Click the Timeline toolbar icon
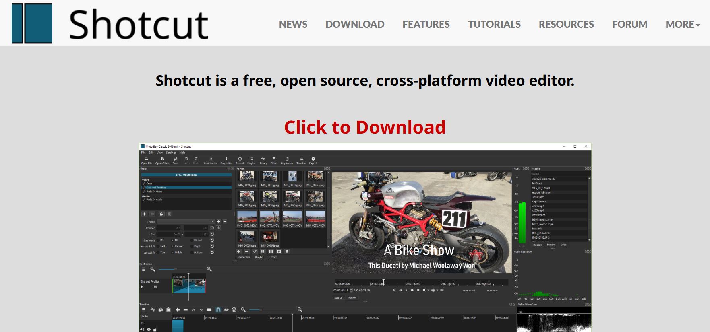 [301, 161]
